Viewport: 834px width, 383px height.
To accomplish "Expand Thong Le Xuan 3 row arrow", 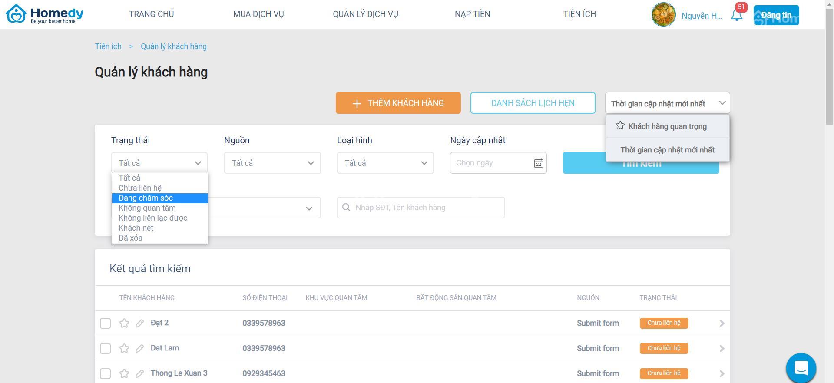I will point(722,373).
